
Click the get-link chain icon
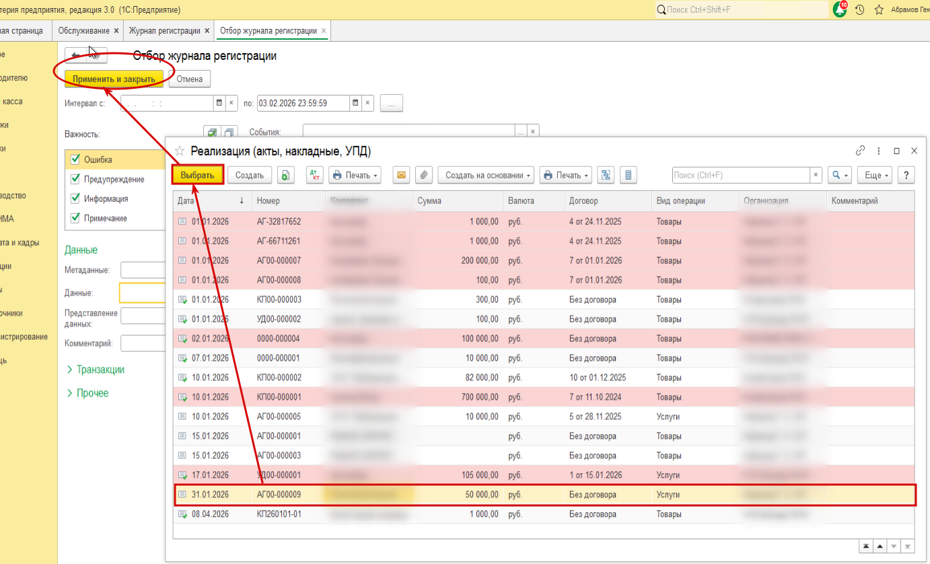[x=860, y=151]
